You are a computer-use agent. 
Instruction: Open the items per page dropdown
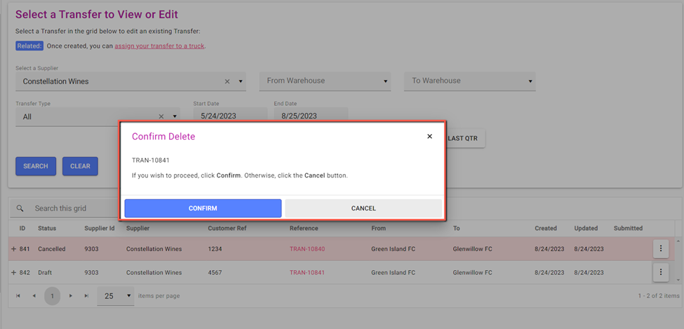tap(116, 296)
